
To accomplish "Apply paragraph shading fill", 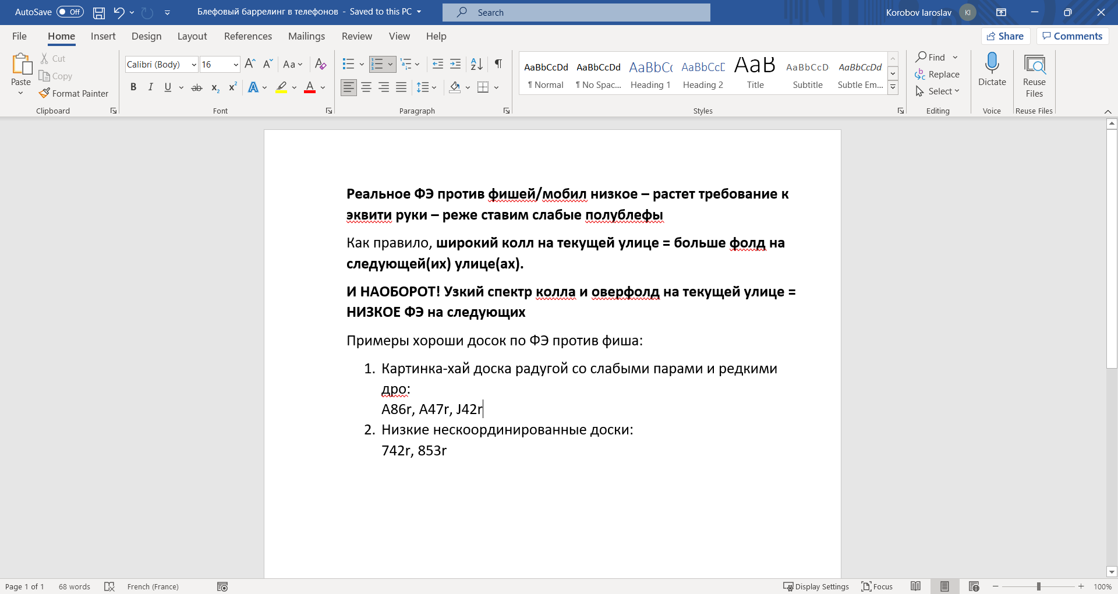I will tap(455, 87).
